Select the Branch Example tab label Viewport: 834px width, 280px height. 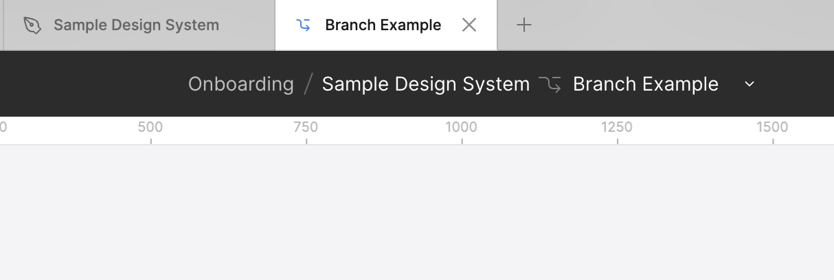coord(383,25)
